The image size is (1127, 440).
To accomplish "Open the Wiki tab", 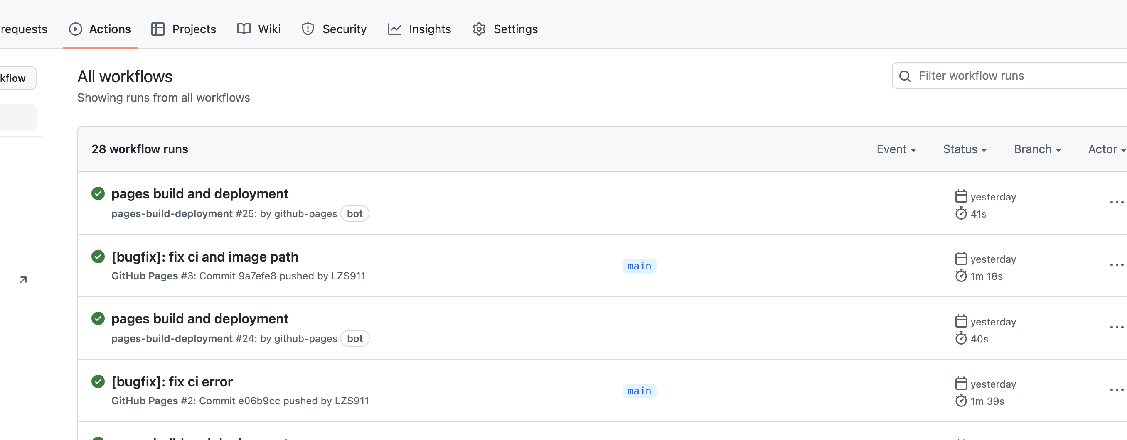I will coord(258,29).
